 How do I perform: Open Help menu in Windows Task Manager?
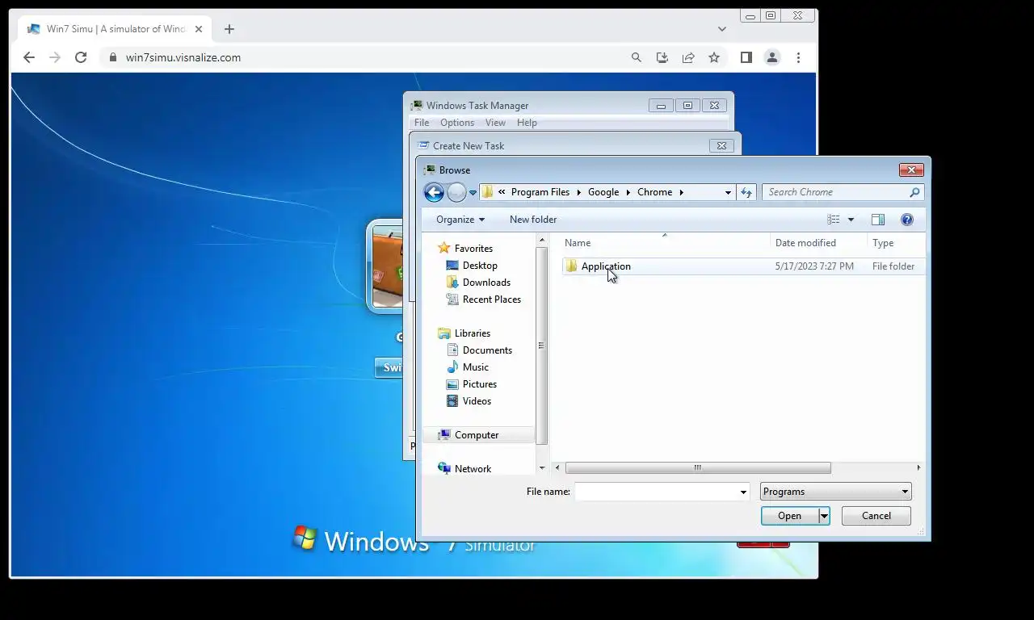(x=527, y=123)
